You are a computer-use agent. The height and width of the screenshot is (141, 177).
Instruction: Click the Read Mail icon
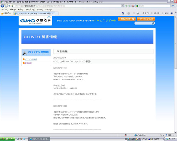pyautogui.click(x=134, y=13)
